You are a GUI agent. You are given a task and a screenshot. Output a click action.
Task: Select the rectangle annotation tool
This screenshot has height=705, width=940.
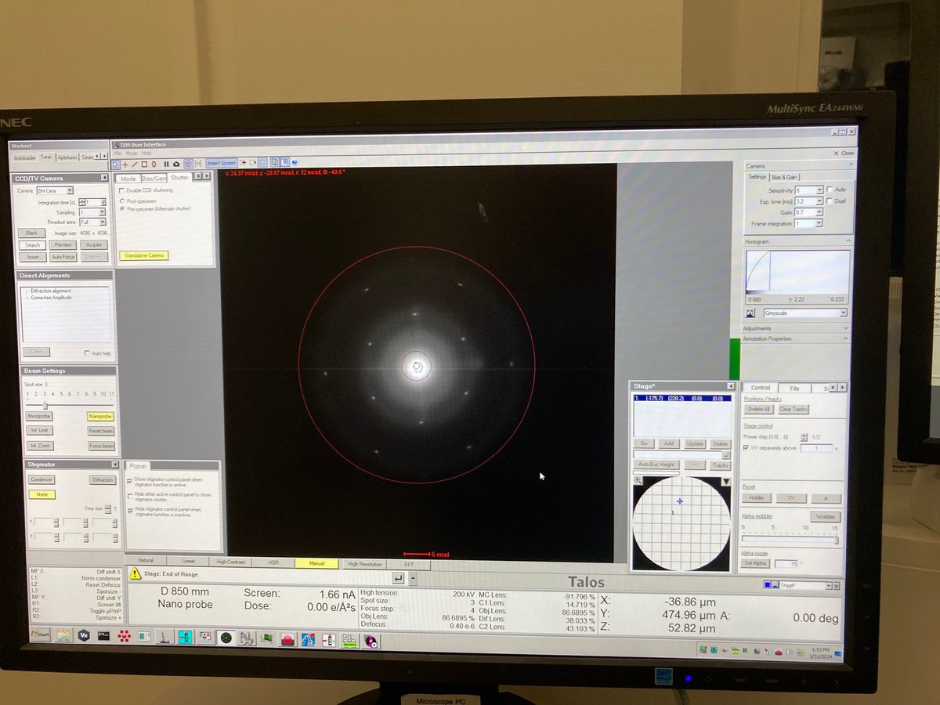pyautogui.click(x=144, y=164)
